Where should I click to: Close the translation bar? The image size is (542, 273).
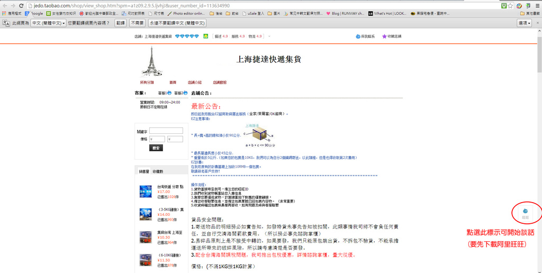(538, 23)
